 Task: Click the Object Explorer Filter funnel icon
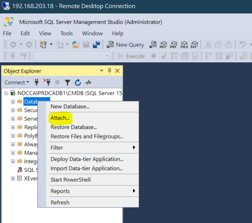[67, 82]
